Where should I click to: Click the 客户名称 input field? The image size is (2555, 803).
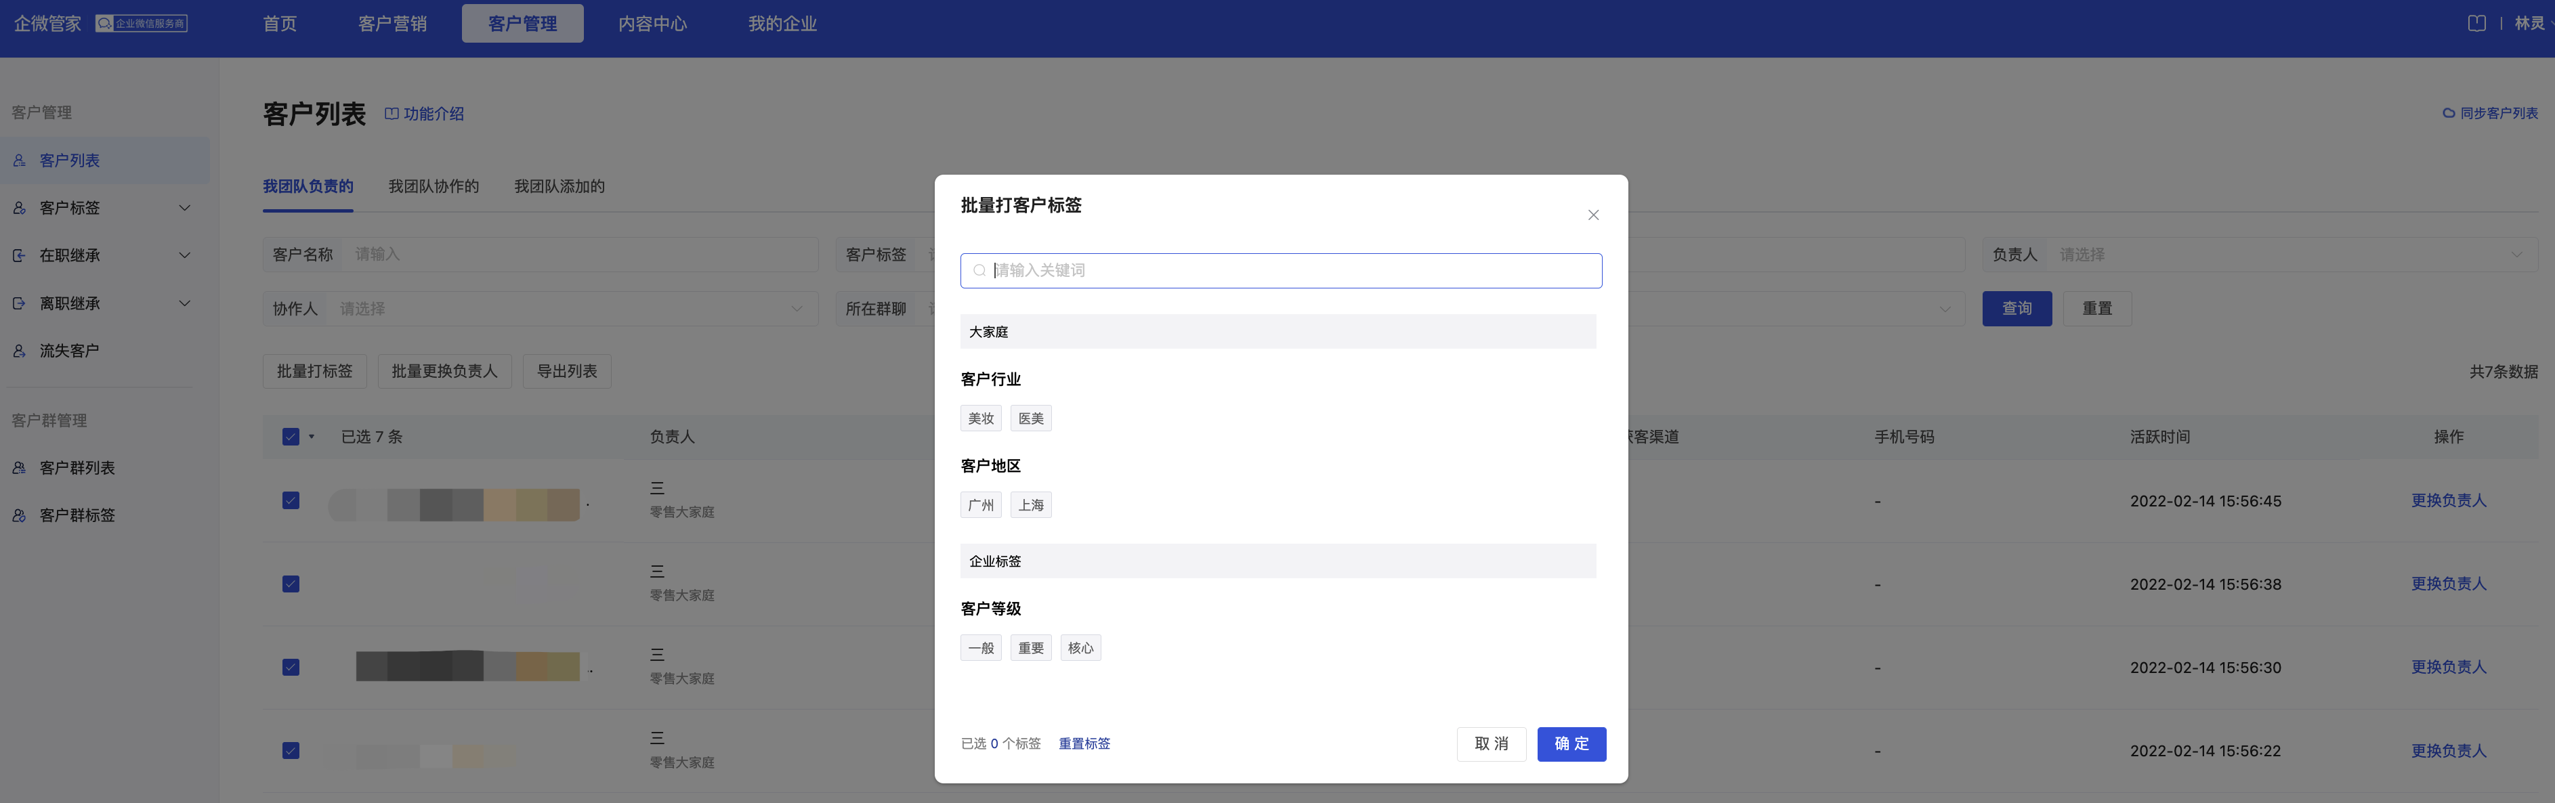[579, 255]
